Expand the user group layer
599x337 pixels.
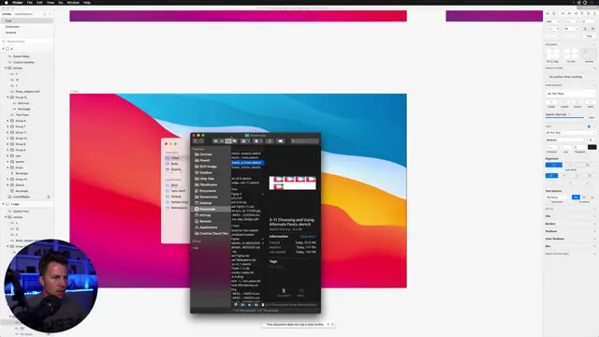click(x=7, y=156)
